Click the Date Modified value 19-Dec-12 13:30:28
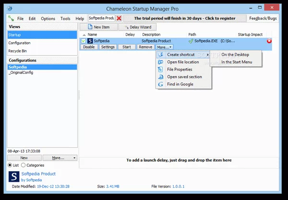Screen dimensions: 288x200 [53, 187]
